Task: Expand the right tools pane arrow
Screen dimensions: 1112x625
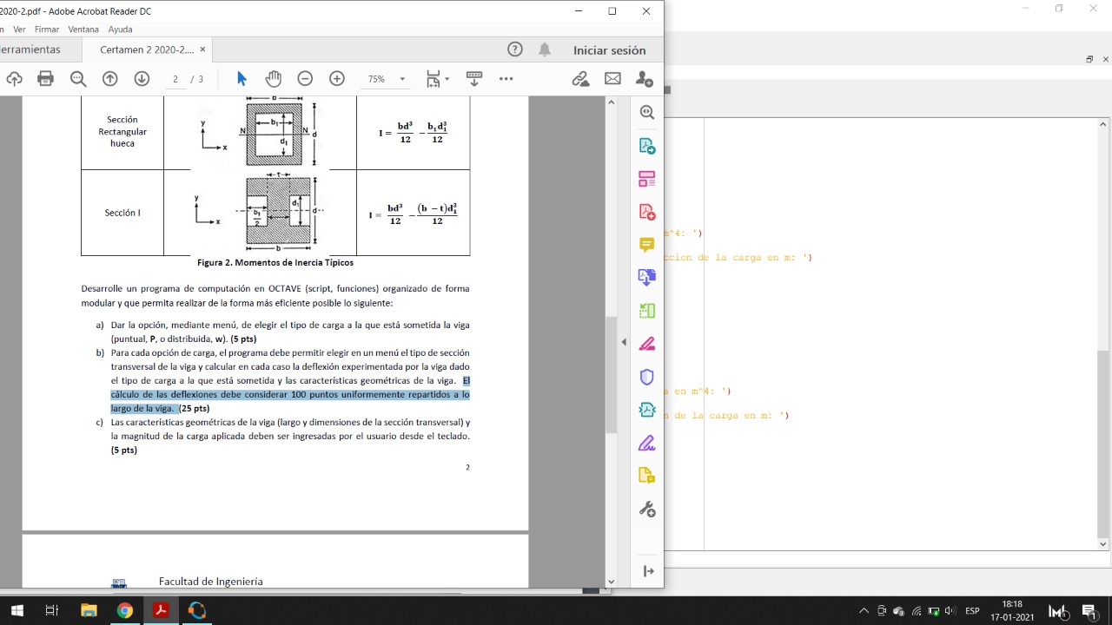Action: [x=648, y=571]
